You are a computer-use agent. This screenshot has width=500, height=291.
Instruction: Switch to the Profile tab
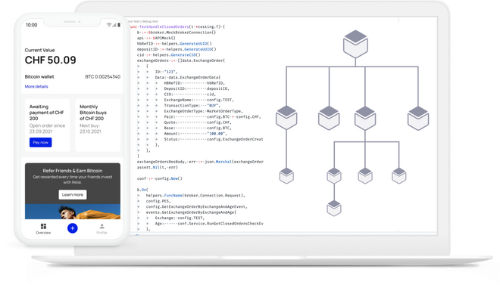tap(102, 229)
